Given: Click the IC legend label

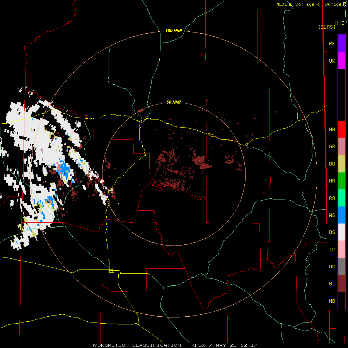Looking at the screenshot, I should tap(332, 250).
